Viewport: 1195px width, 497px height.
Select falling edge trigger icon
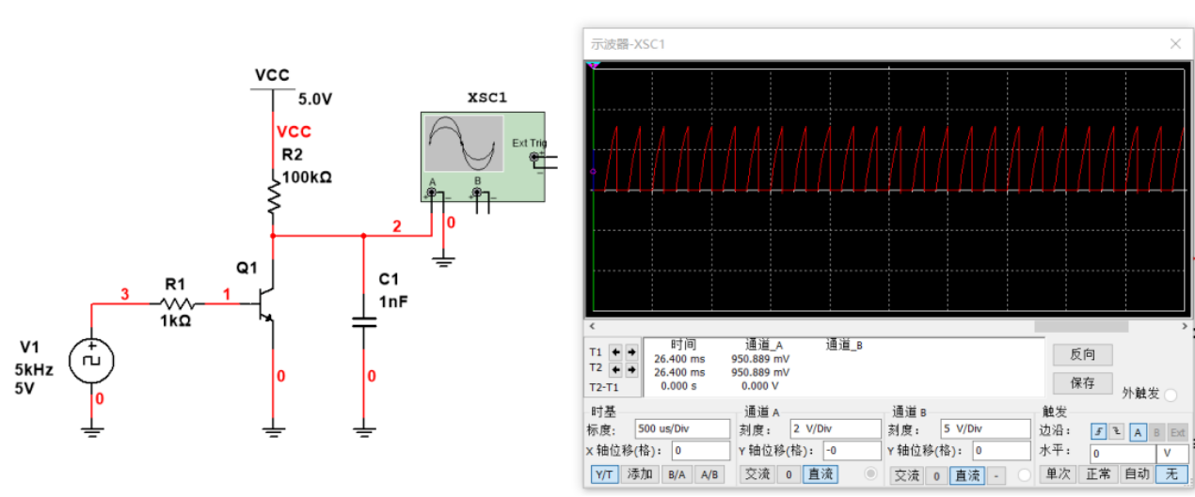tap(1115, 431)
